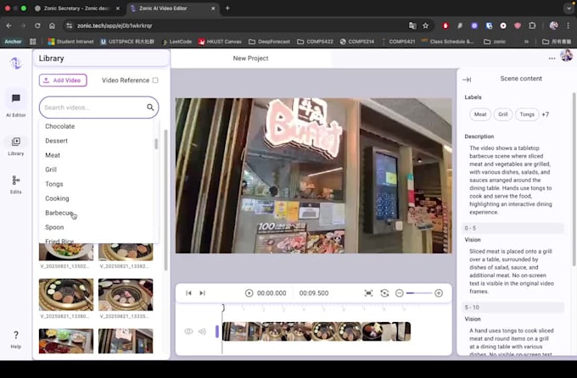Reload the browser page

point(37,25)
